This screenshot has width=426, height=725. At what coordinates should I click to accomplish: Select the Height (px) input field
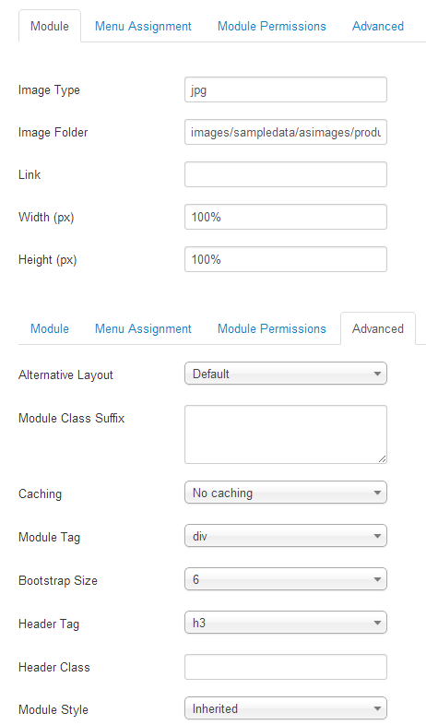286,259
